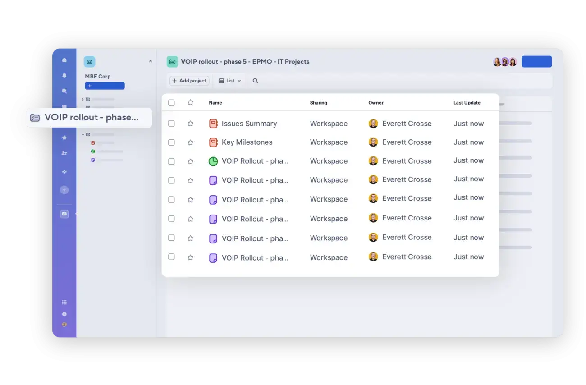
Task: Collapse the expanded folder in the tree
Action: pos(83,134)
